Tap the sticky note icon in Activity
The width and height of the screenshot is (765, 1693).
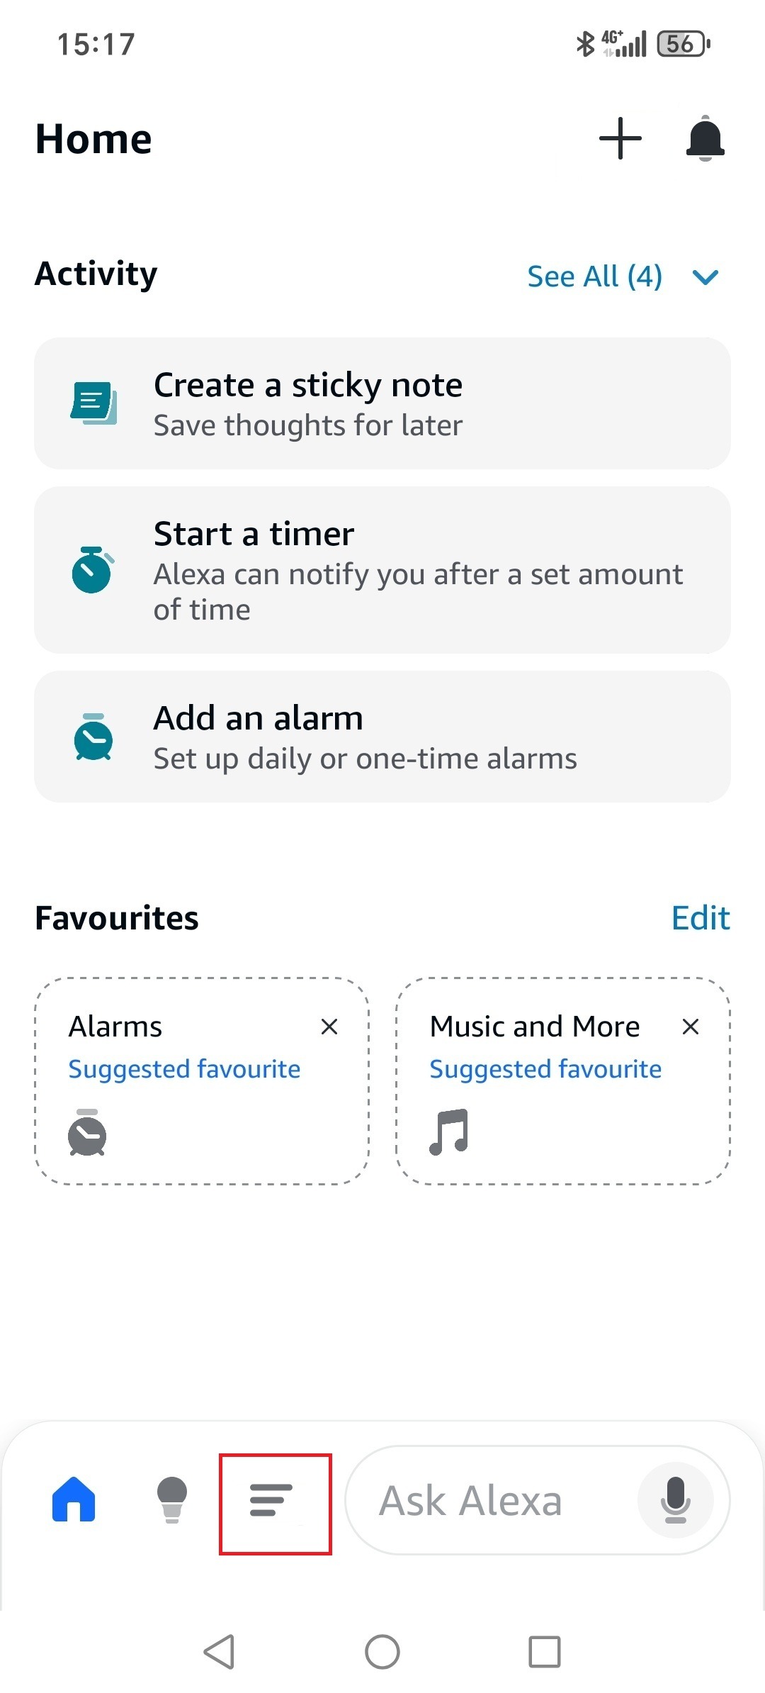(93, 402)
